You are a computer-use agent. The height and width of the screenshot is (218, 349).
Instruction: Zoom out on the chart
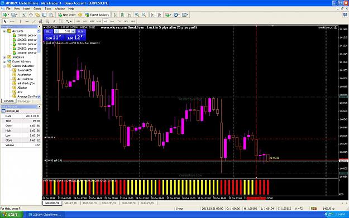(144, 15)
